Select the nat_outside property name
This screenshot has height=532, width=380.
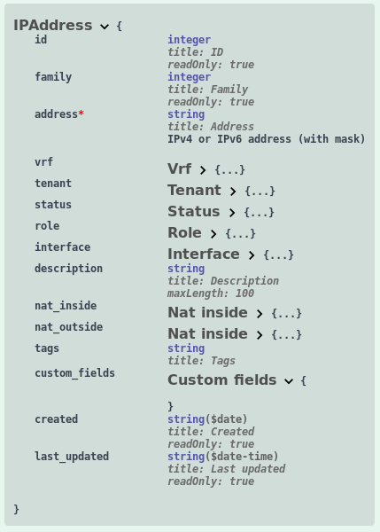[69, 327]
